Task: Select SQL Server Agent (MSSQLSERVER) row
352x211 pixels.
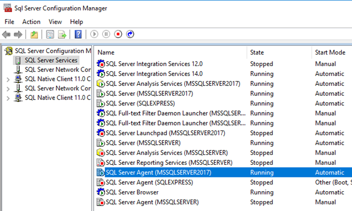Action: coord(152,202)
